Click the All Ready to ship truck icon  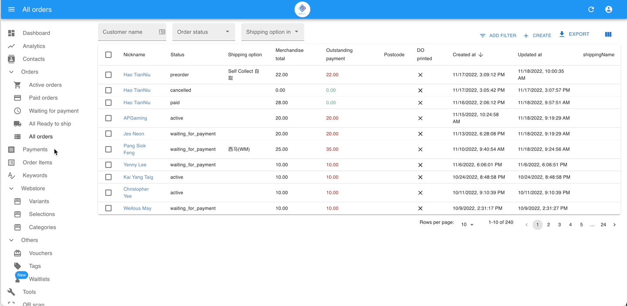(x=17, y=124)
